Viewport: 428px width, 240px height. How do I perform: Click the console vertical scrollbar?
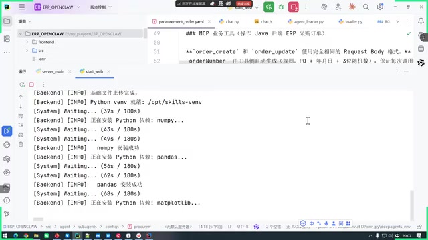(412, 205)
